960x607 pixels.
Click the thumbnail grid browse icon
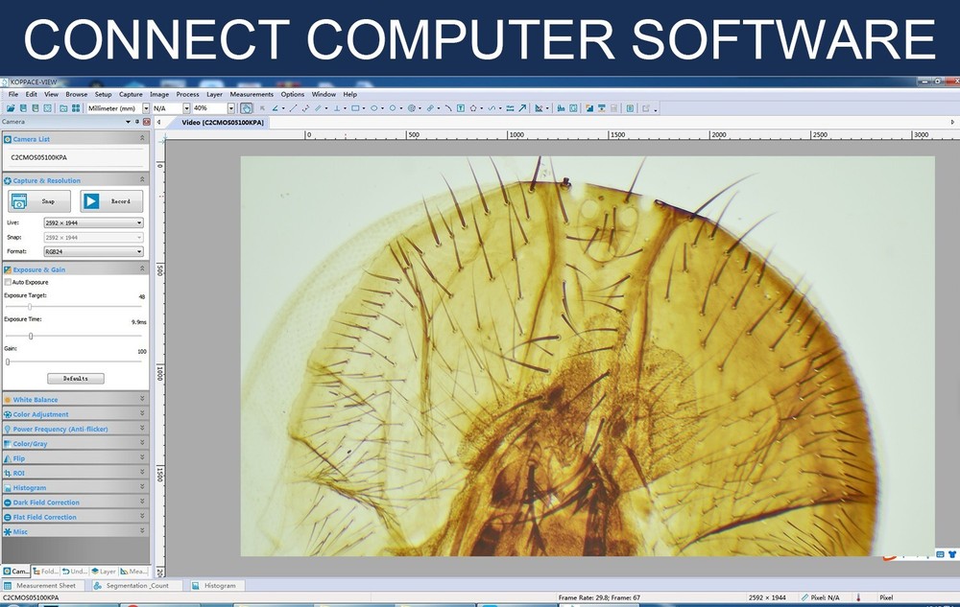click(75, 108)
